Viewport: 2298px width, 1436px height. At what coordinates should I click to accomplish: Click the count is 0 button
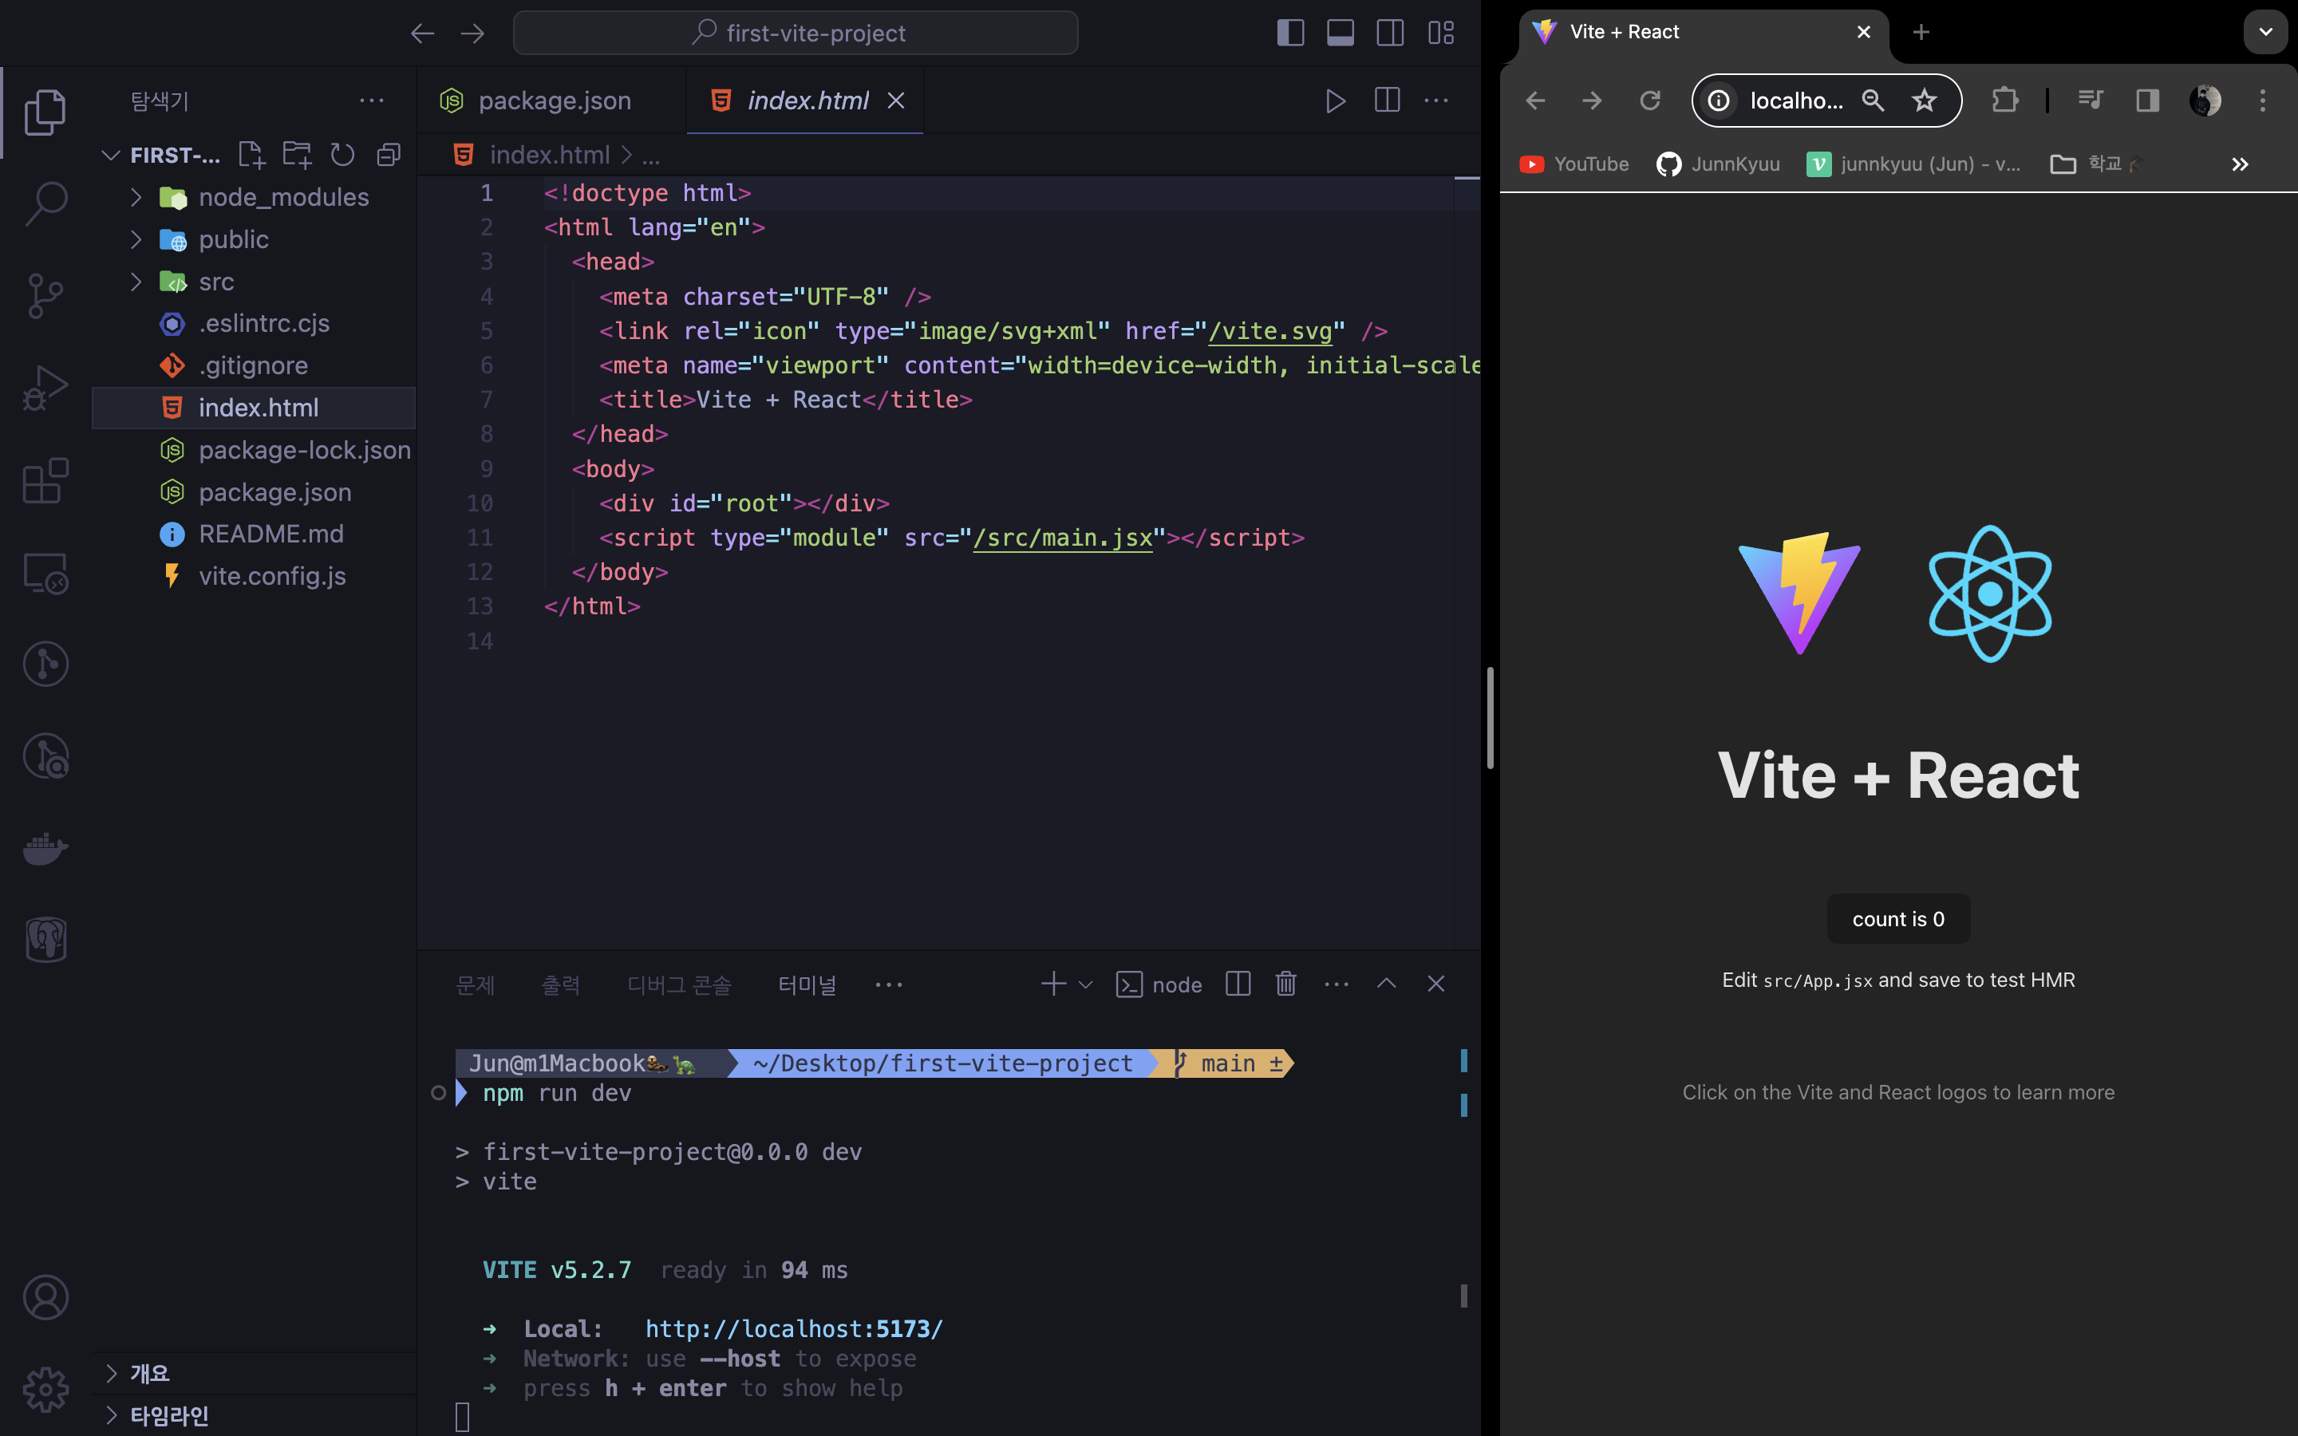tap(1897, 918)
